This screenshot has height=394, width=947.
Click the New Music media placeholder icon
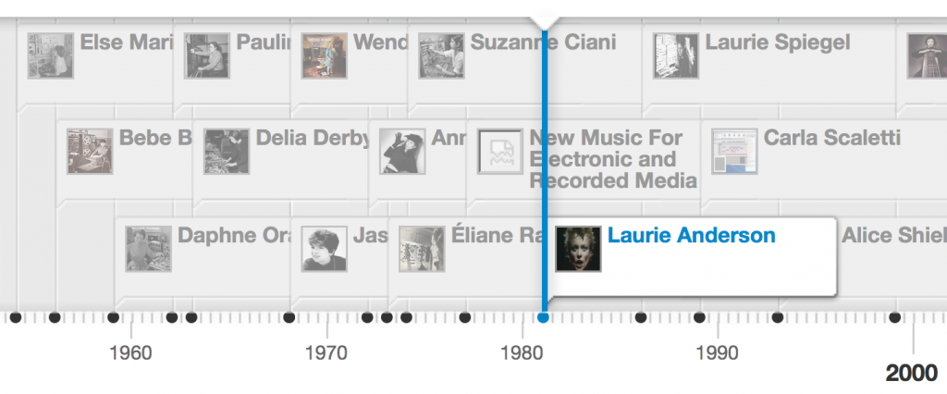coord(500,152)
